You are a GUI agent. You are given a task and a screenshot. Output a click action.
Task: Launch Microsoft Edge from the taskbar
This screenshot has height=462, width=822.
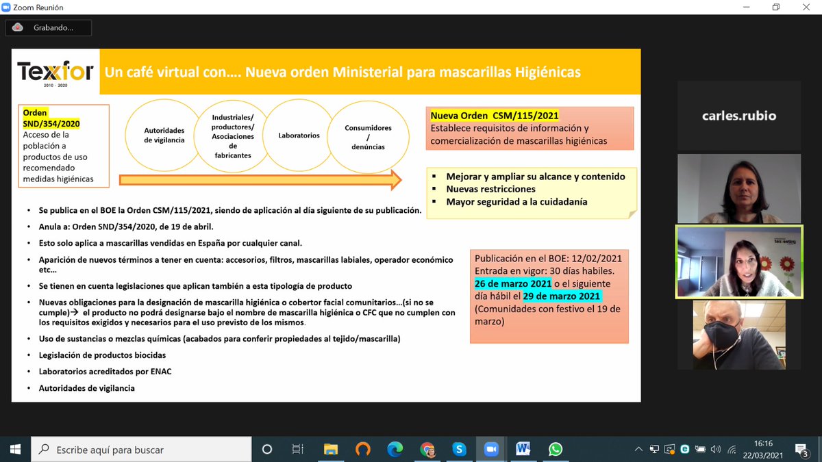click(x=395, y=450)
